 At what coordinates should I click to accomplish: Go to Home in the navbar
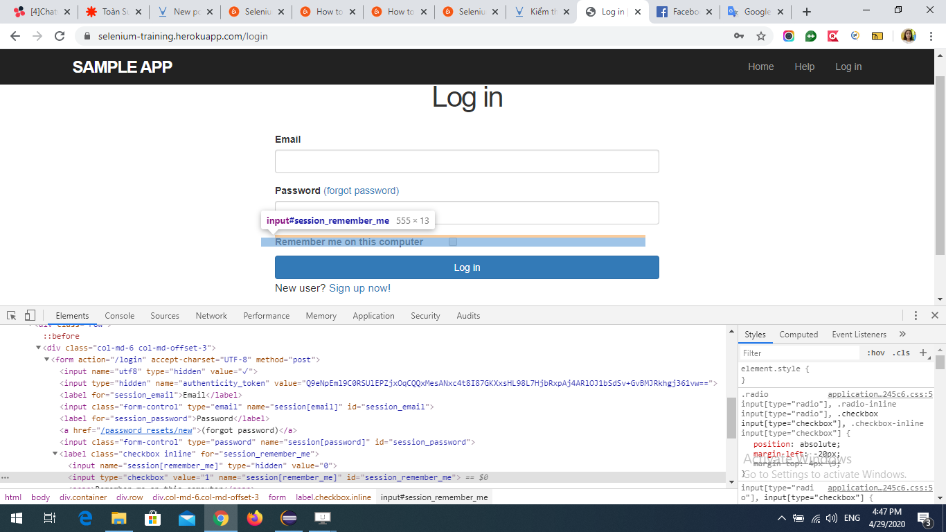tap(760, 66)
